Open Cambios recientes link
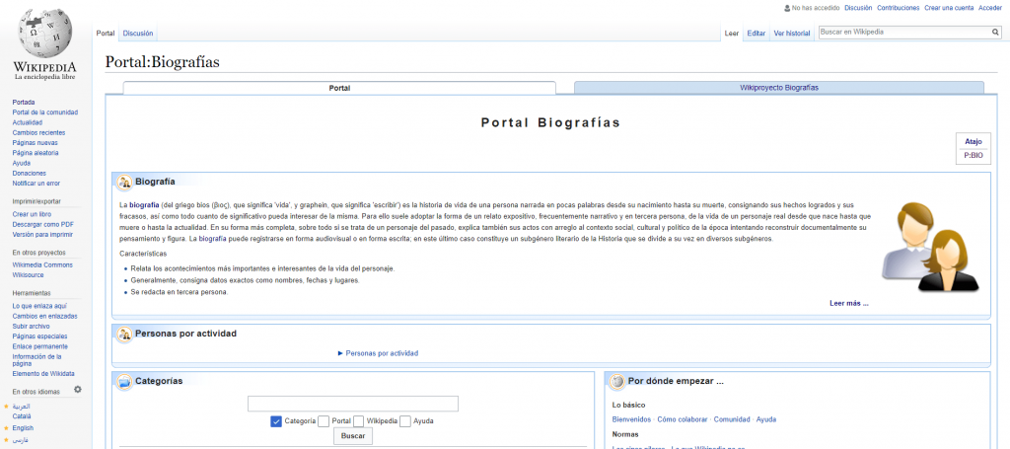1010x449 pixels. click(x=38, y=132)
